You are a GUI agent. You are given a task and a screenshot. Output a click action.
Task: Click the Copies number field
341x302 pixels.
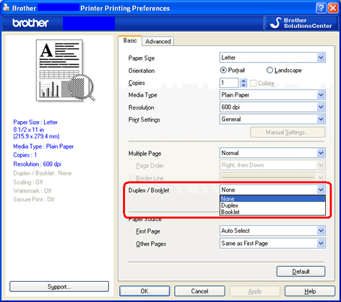[x=229, y=83]
